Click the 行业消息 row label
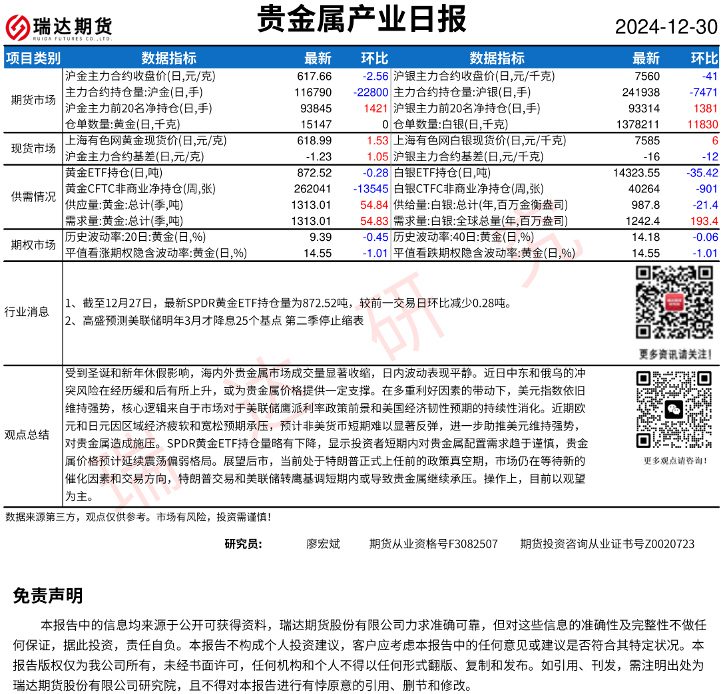723x694 pixels. pyautogui.click(x=27, y=312)
